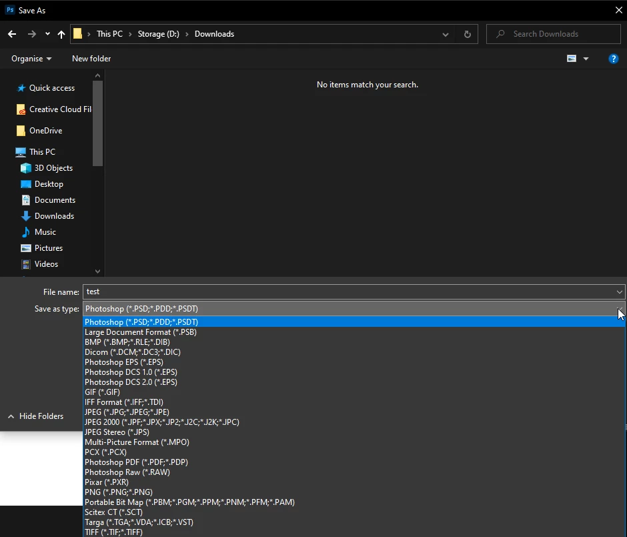Expand the File name dropdown arrow

click(620, 292)
